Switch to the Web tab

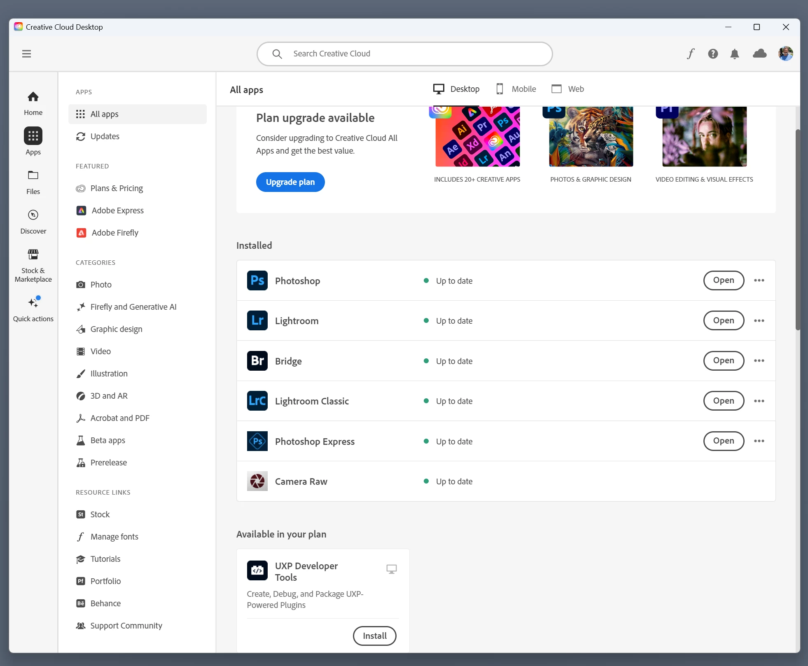tap(567, 89)
